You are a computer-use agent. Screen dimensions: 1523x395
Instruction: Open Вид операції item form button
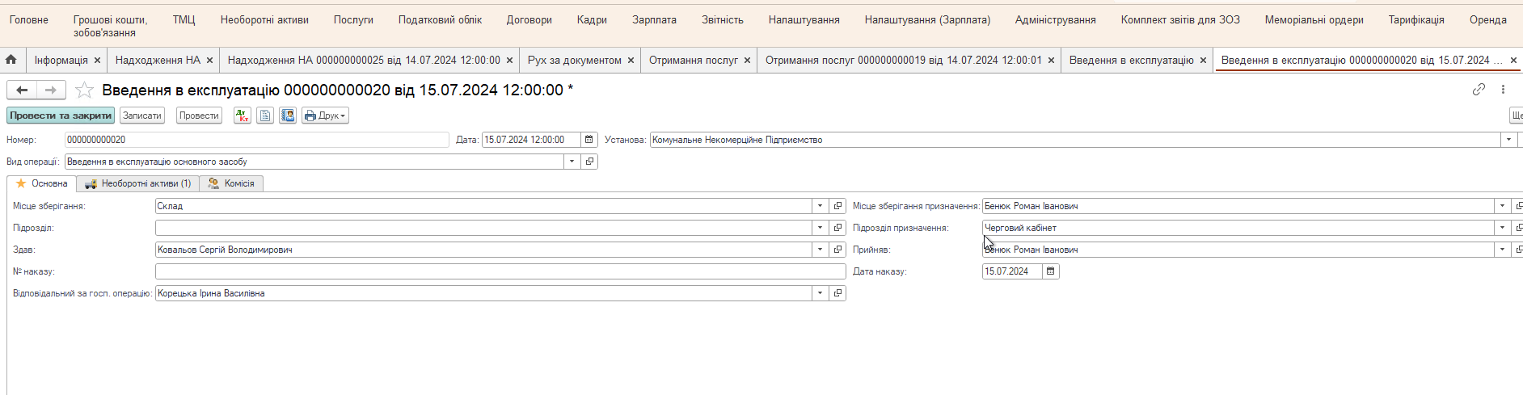(589, 162)
